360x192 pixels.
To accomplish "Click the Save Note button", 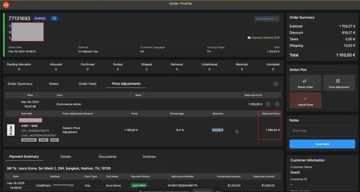I will pyautogui.click(x=322, y=144).
